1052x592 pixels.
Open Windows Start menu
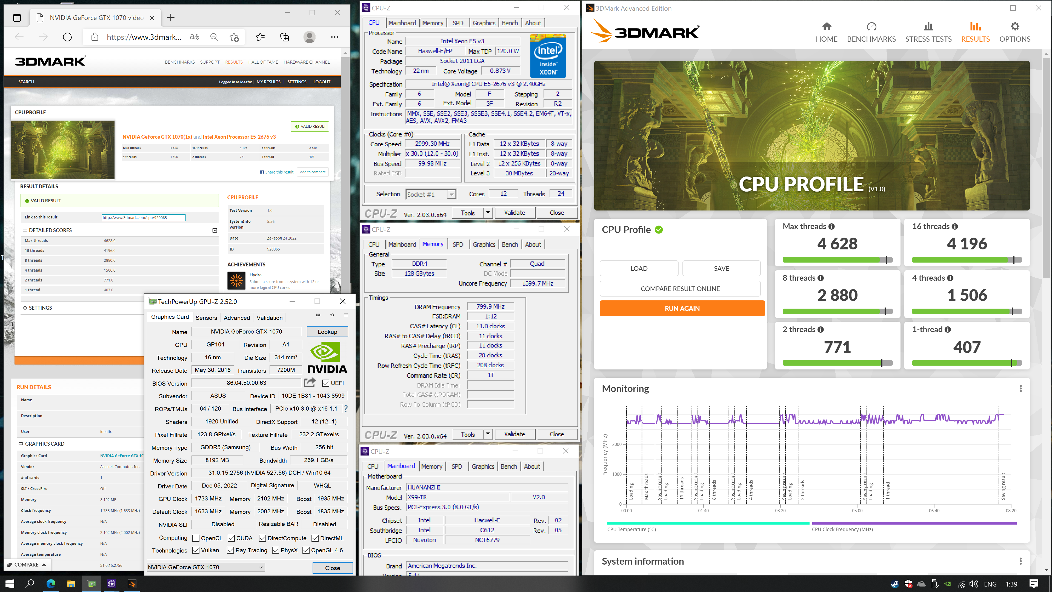[x=10, y=584]
